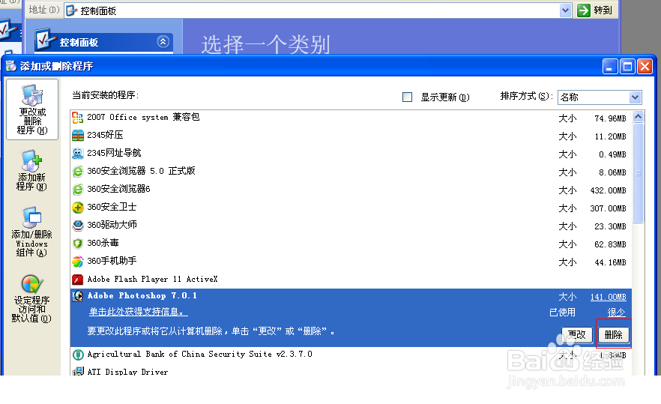Click the 360杀毒 shield icon

[x=78, y=244]
